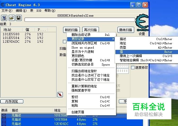Screen dimensions: 178x126
Task: Open the folder load icon
Action: [x=12, y=18]
